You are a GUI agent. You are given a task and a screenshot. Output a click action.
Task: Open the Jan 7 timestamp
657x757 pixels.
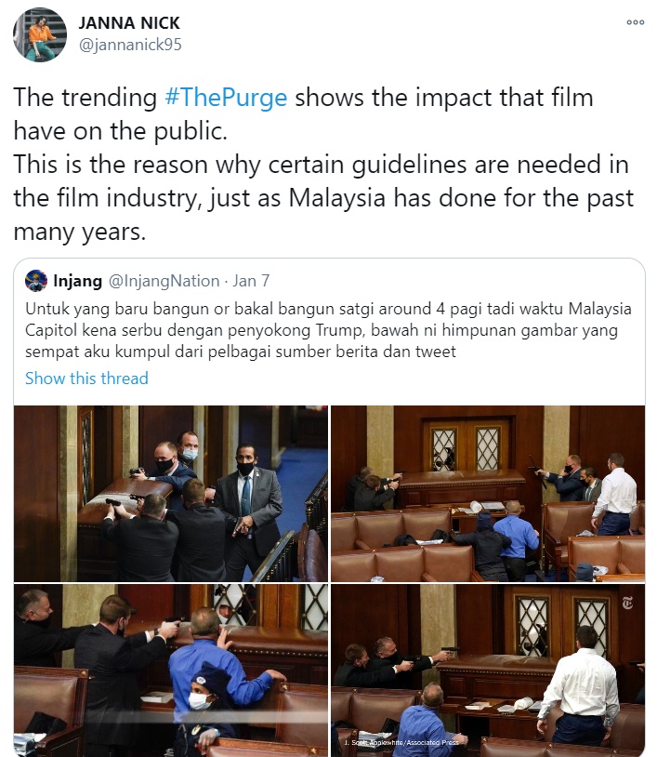point(251,281)
